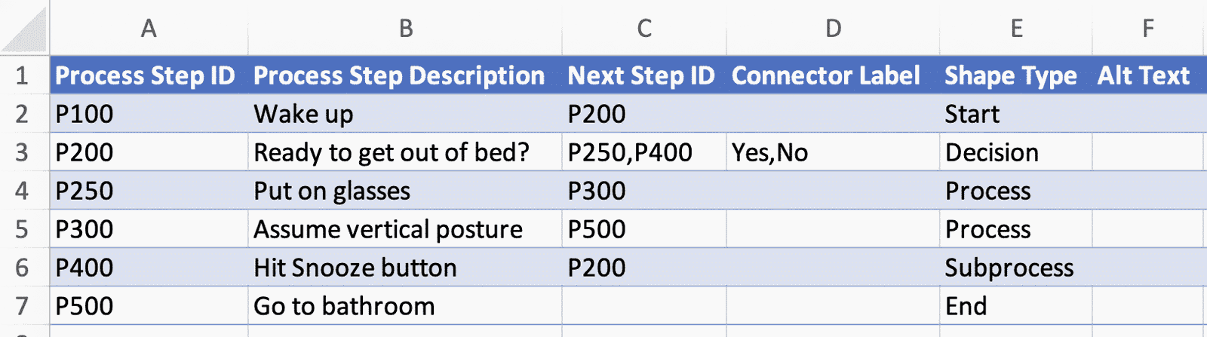Viewport: 1207px width, 337px height.
Task: Select column B header
Action: click(x=405, y=29)
